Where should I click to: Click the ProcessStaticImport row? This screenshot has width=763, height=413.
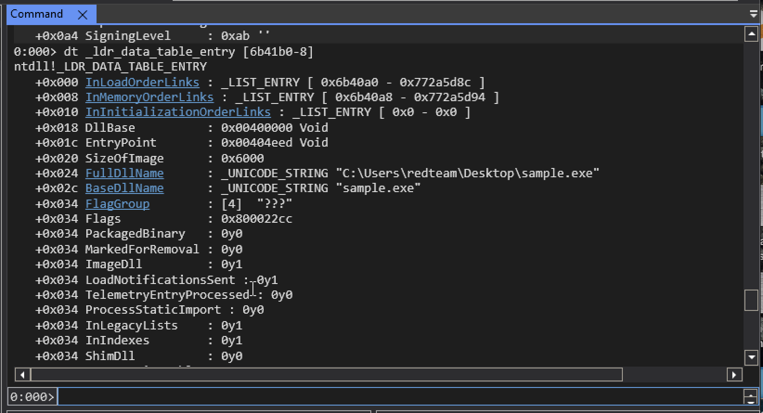149,310
